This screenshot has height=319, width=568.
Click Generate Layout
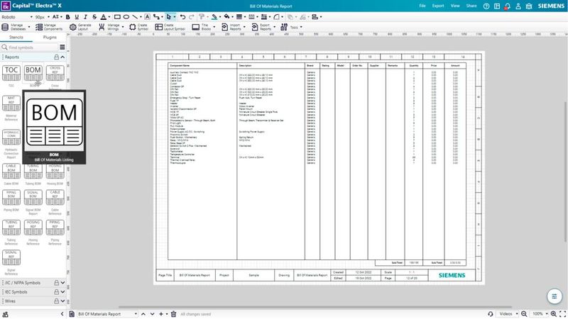tap(81, 27)
